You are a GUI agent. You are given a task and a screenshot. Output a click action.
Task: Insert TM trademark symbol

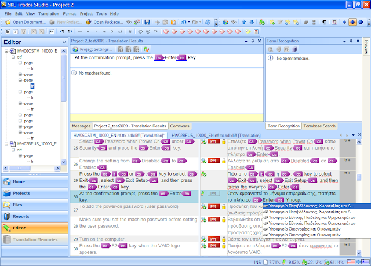coord(156,31)
